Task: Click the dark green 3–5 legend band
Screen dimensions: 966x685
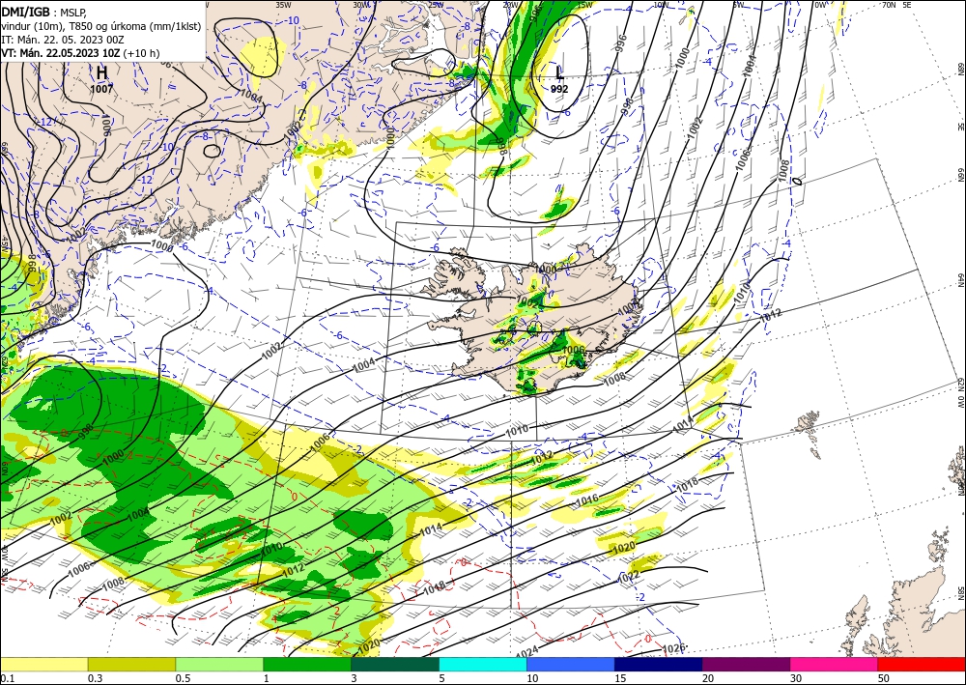Action: click(x=395, y=664)
